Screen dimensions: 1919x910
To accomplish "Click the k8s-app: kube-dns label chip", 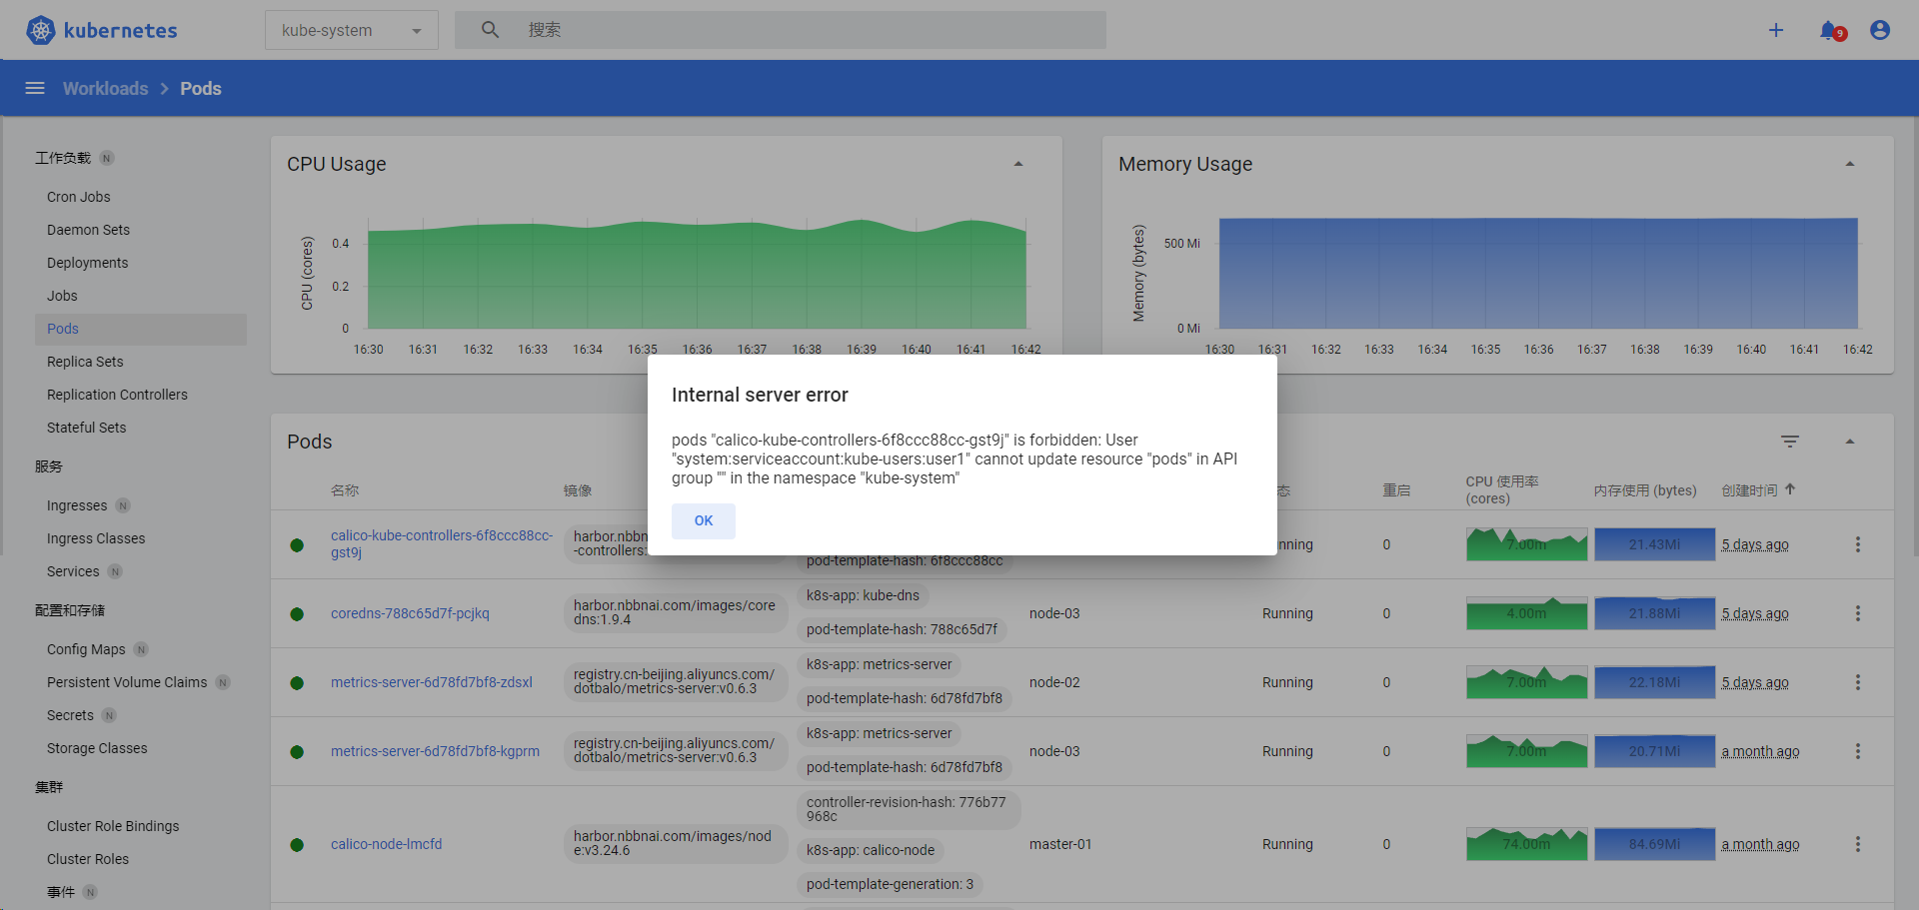I will tap(863, 595).
